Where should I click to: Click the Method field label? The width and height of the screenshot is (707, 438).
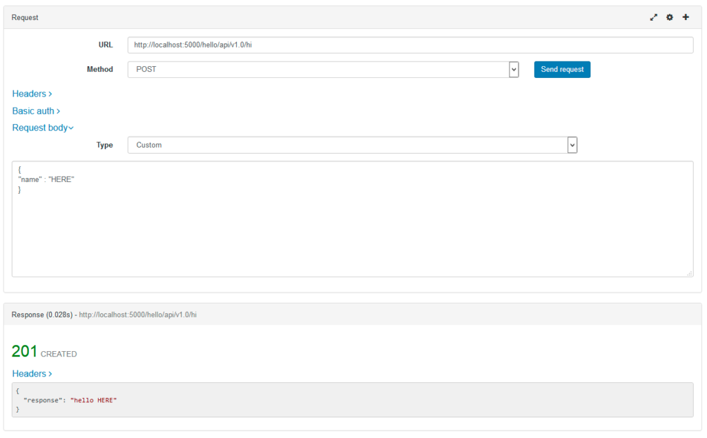(99, 70)
